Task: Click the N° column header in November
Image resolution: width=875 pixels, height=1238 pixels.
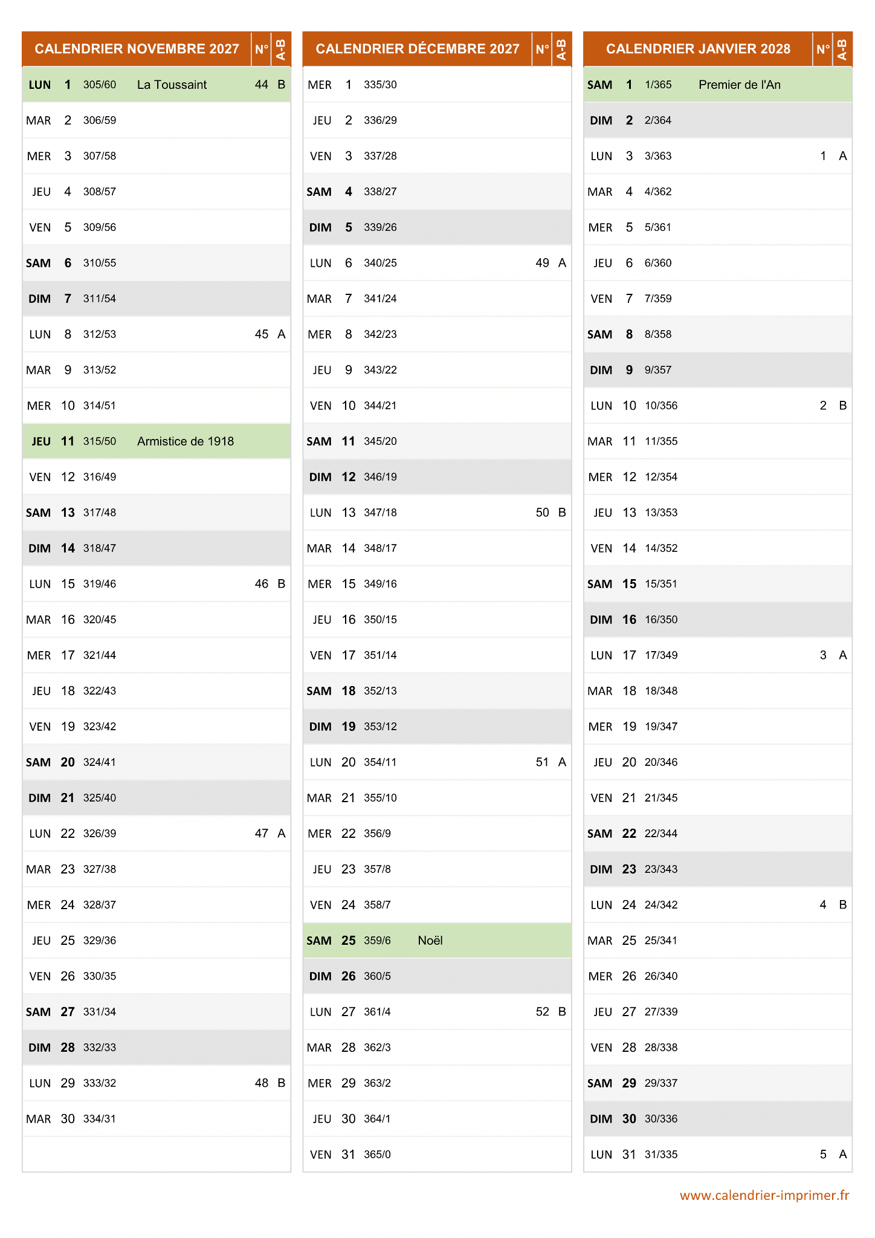Action: point(262,49)
